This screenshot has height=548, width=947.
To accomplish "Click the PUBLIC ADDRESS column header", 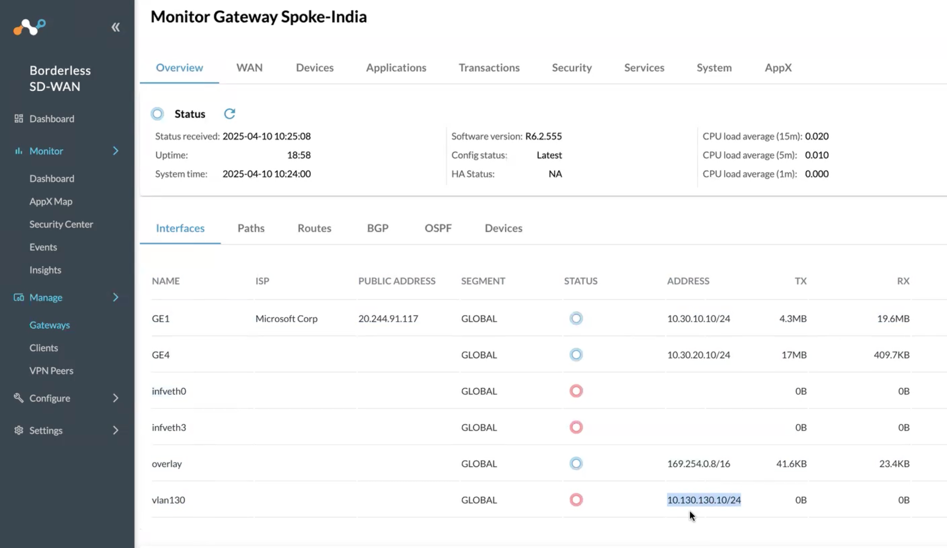I will pyautogui.click(x=397, y=281).
